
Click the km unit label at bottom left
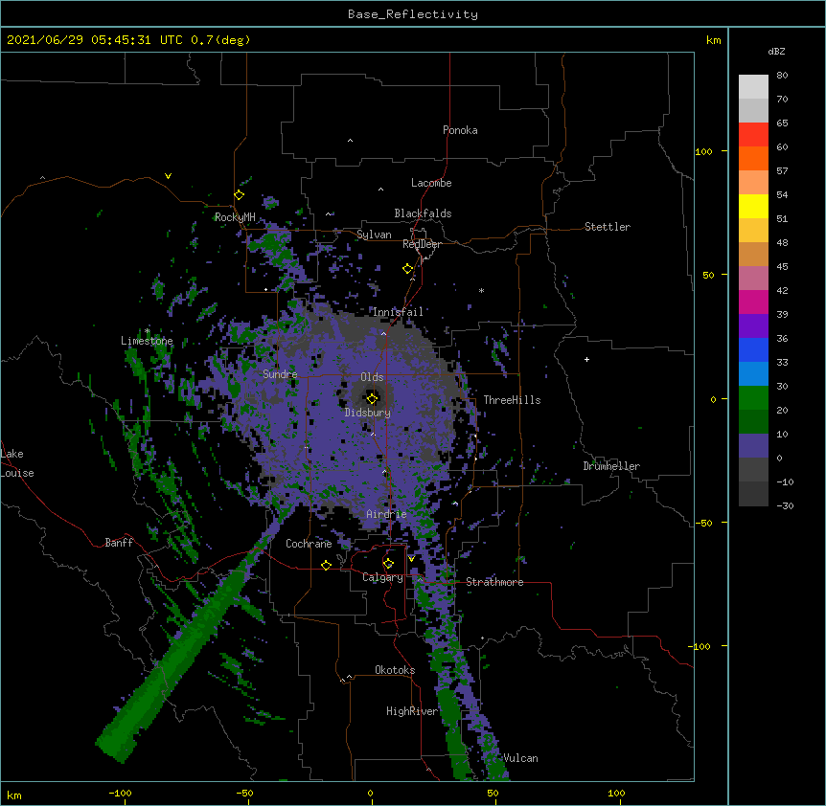coord(14,795)
